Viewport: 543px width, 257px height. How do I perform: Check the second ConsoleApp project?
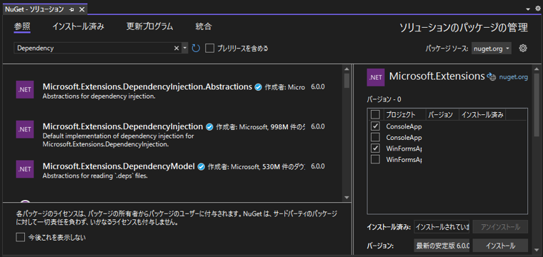[x=375, y=137]
